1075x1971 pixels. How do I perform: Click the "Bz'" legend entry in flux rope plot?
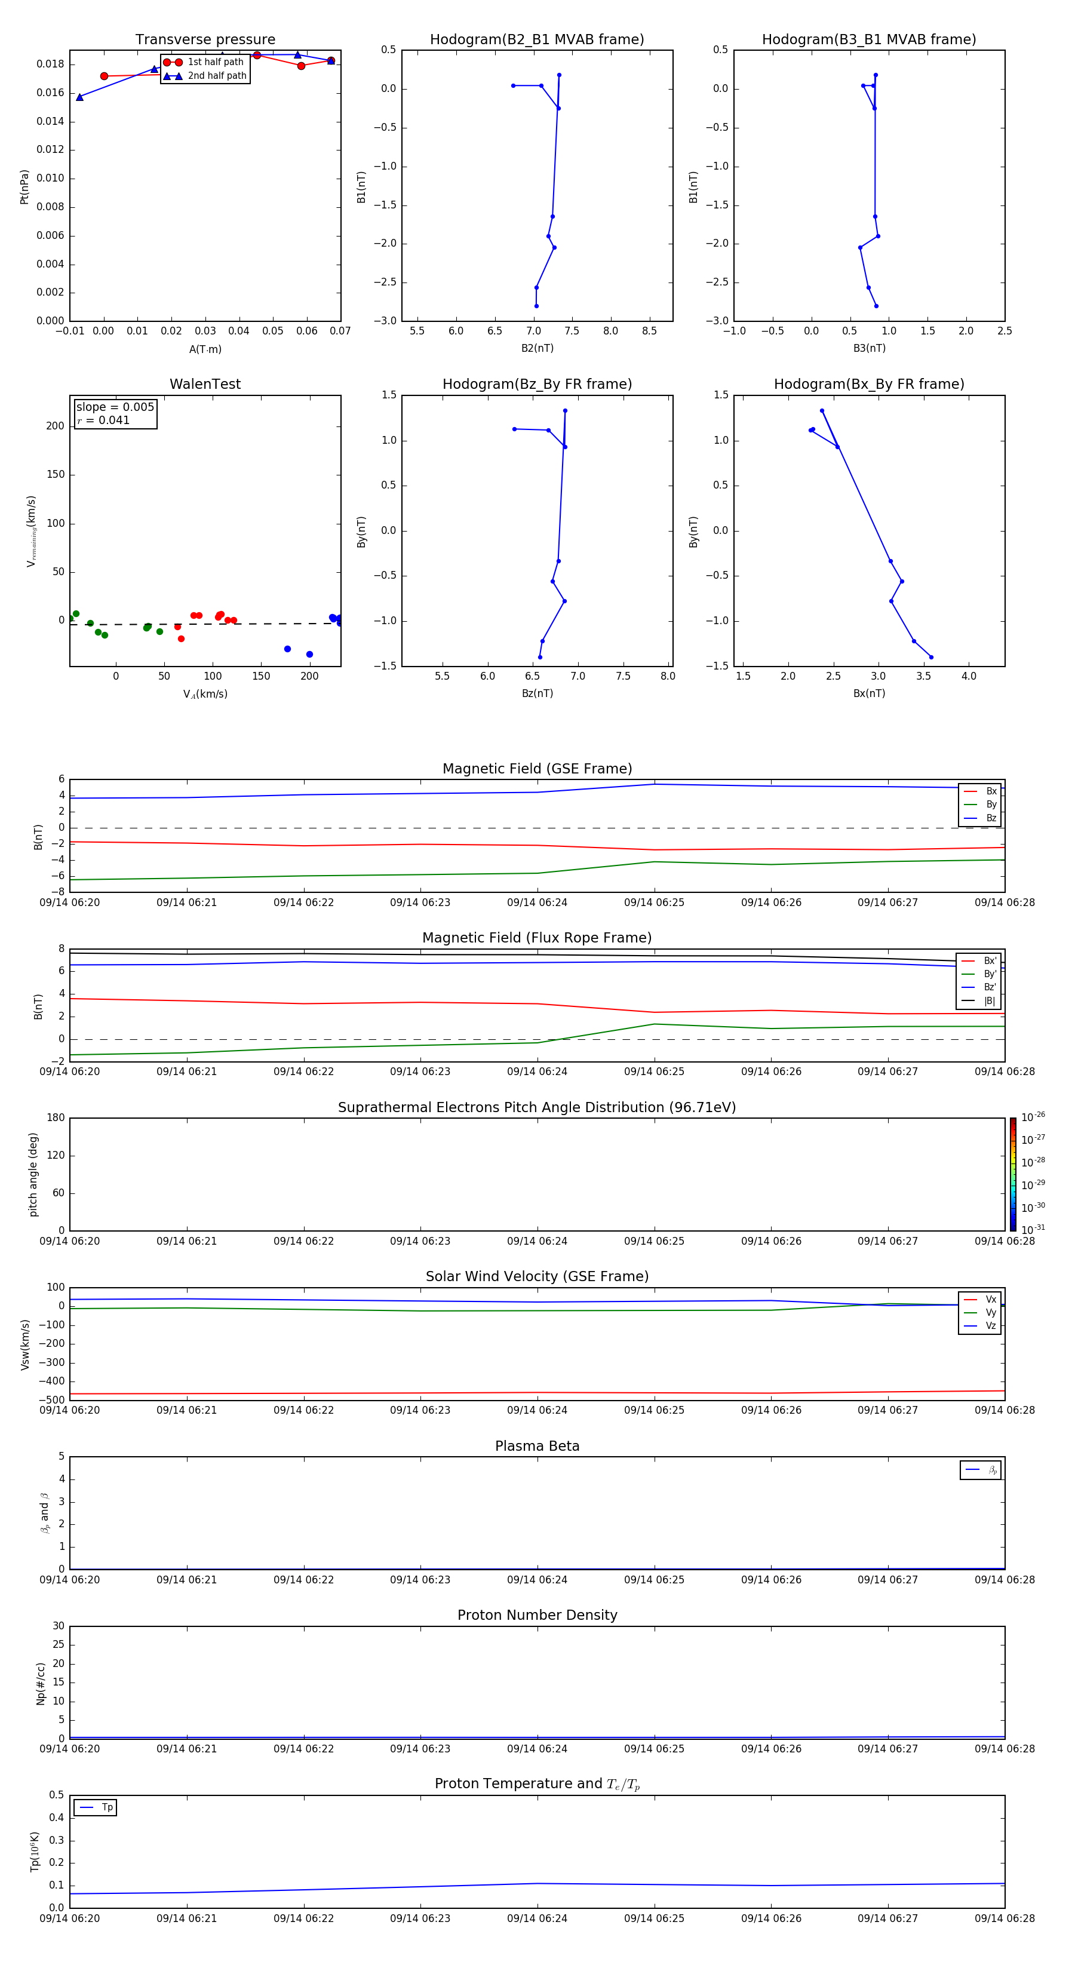(979, 988)
